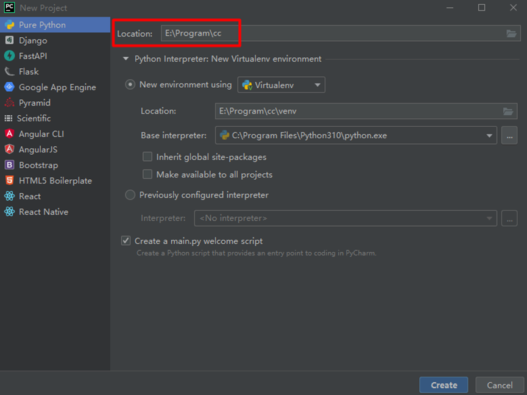
Task: Click the Google App Engine icon
Action: 9,87
